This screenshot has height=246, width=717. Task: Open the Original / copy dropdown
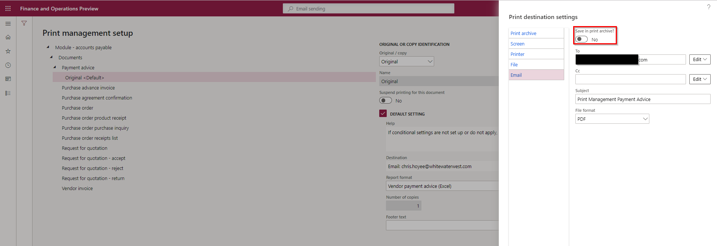[x=407, y=61]
